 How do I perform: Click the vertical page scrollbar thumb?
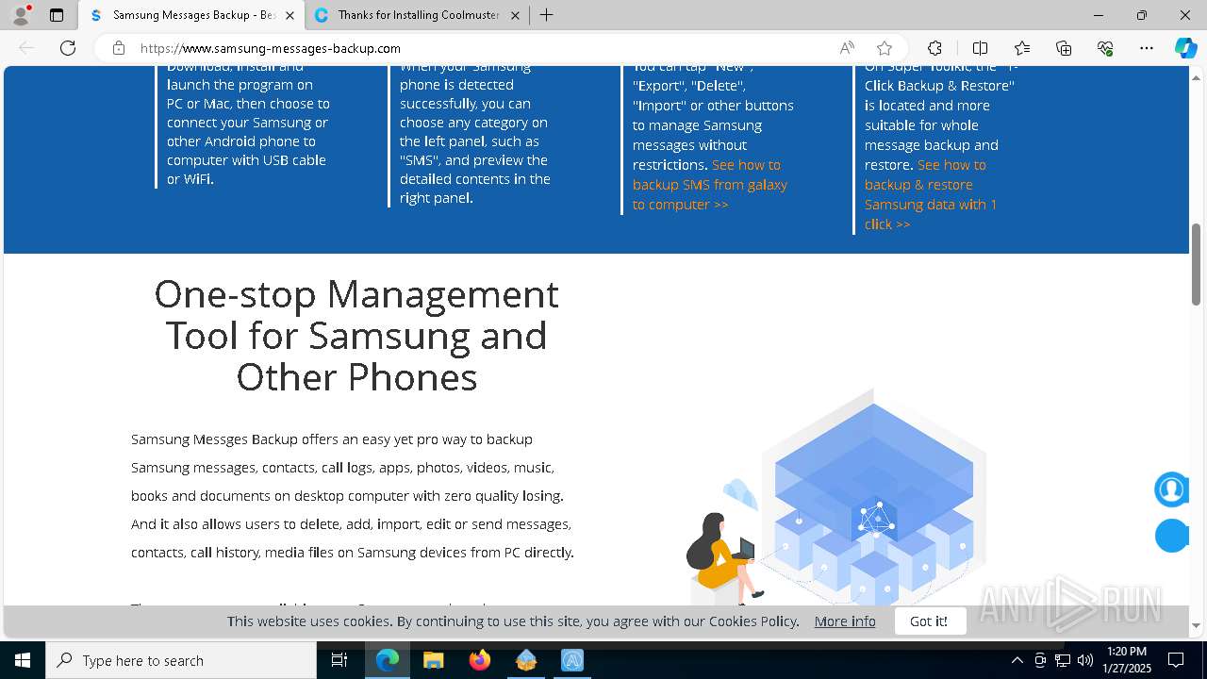(1196, 264)
